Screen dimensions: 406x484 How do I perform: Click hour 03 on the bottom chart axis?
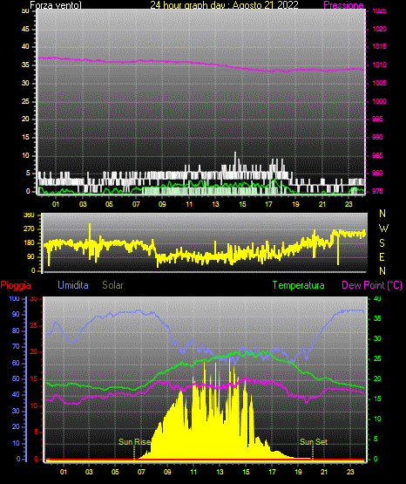pos(89,472)
